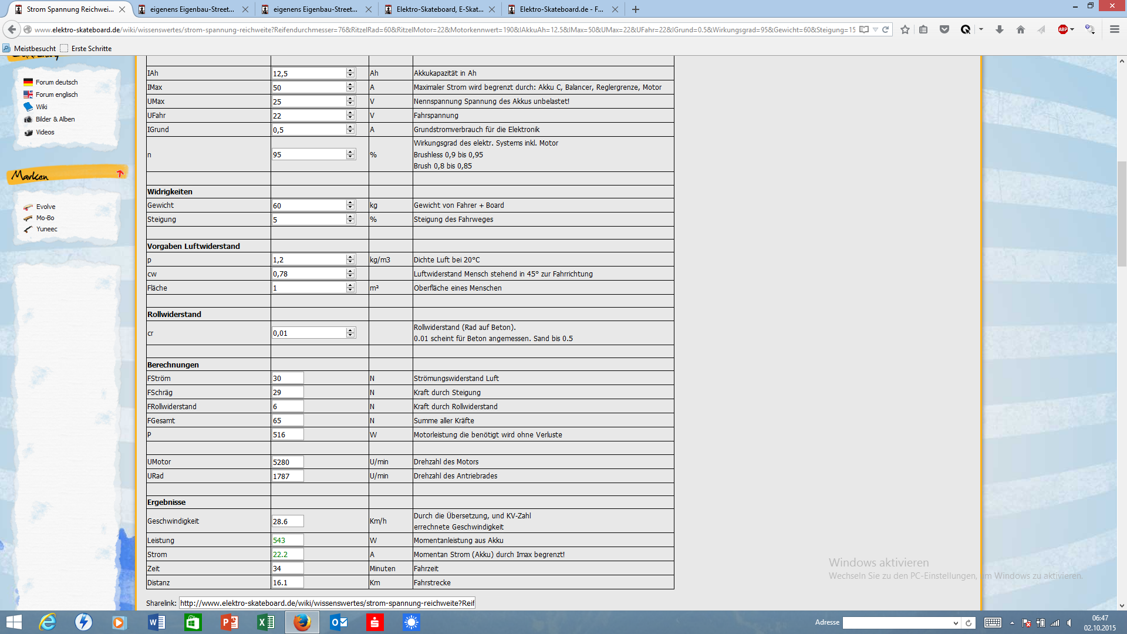Switch to Elektro-Skateboard, E-Skat... tab
This screenshot has height=634, width=1127.
click(439, 9)
